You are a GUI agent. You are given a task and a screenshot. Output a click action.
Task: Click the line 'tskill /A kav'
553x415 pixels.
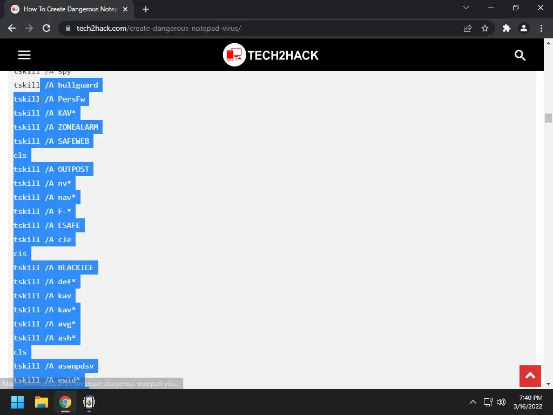point(42,296)
